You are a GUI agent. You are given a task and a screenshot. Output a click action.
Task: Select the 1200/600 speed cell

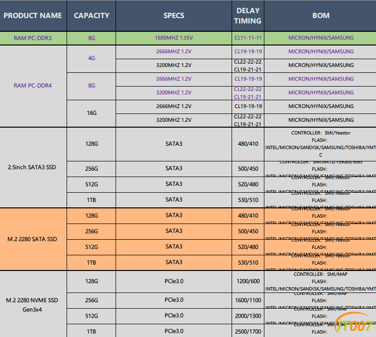(248, 281)
